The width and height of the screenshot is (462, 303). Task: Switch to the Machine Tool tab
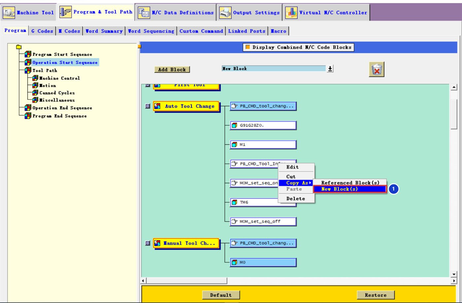[28, 13]
